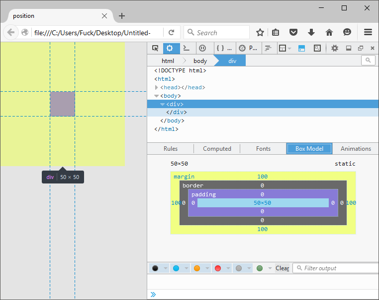Switch to the Rules tab
This screenshot has height=300, width=379.
(x=171, y=149)
